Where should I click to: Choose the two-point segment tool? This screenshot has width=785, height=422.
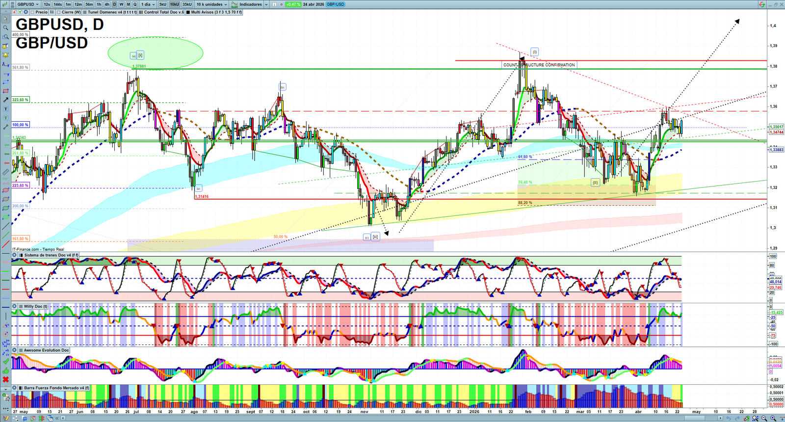(5, 127)
